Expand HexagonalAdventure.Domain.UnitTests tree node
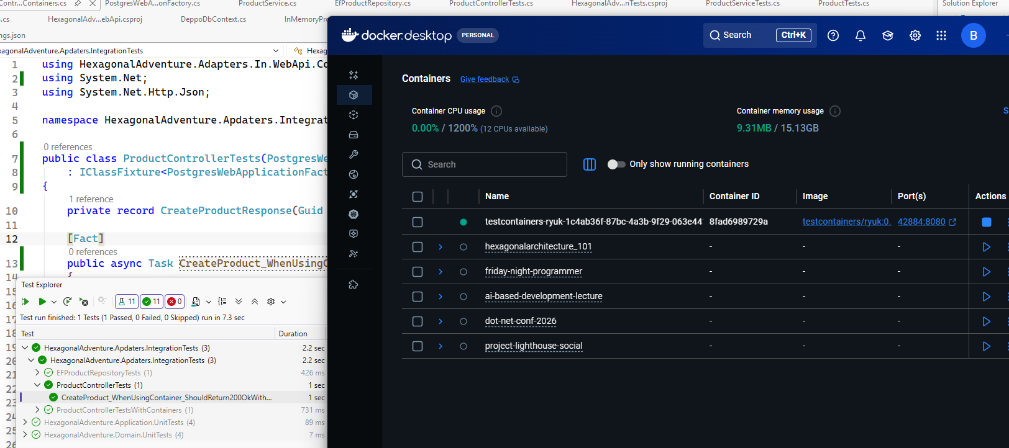 (x=25, y=435)
